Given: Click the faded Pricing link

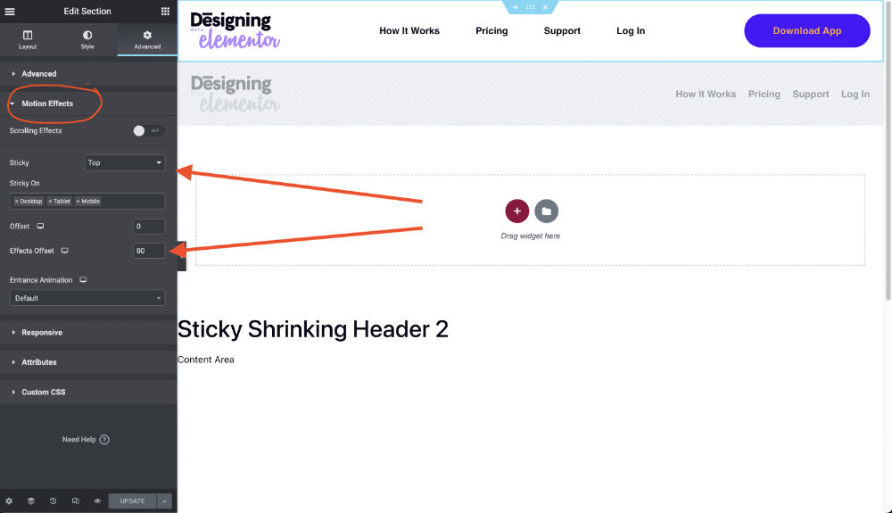Looking at the screenshot, I should (764, 95).
